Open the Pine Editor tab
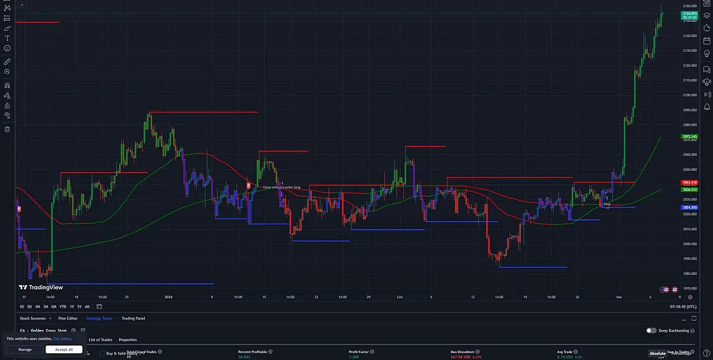Image resolution: width=713 pixels, height=360 pixels. 68,318
